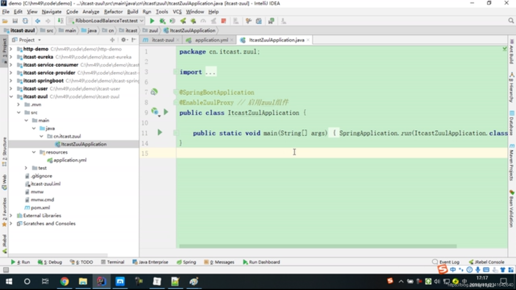Open the Favorites tool window
This screenshot has width=516, height=290.
4,212
